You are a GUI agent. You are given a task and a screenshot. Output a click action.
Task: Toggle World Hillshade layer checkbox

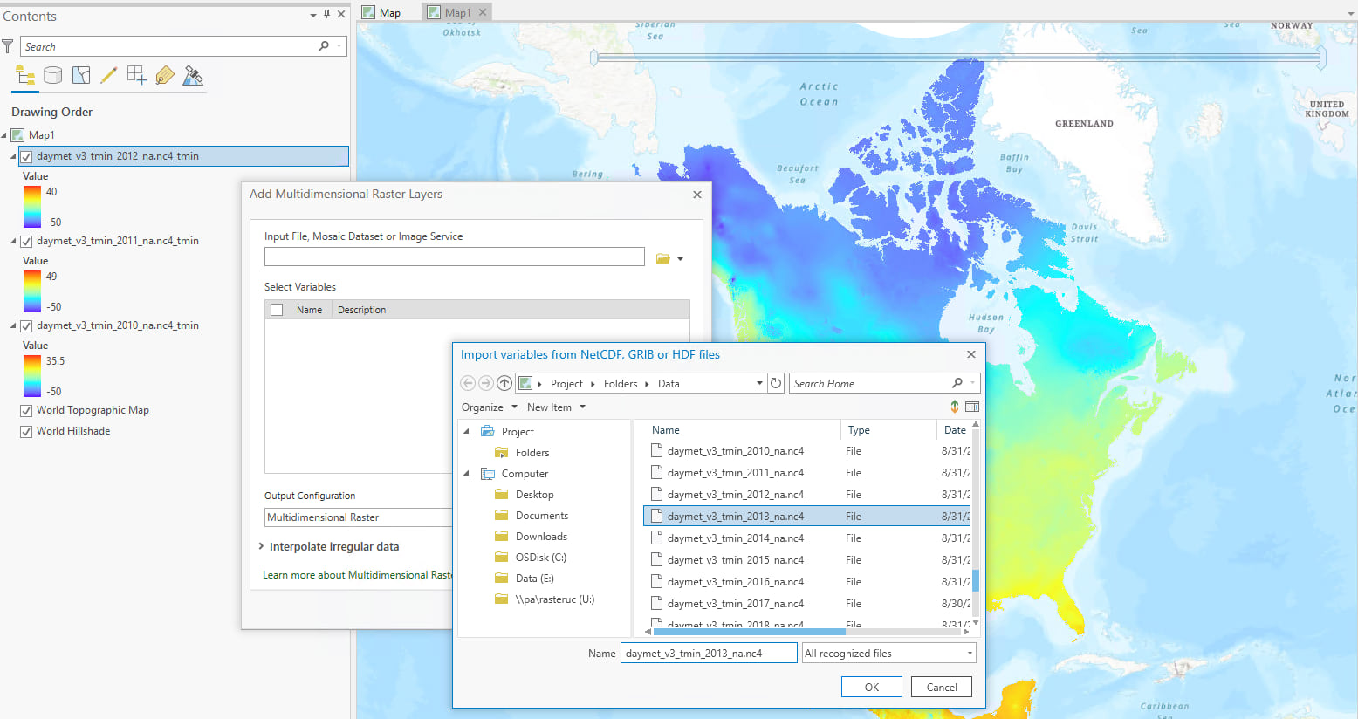coord(26,431)
